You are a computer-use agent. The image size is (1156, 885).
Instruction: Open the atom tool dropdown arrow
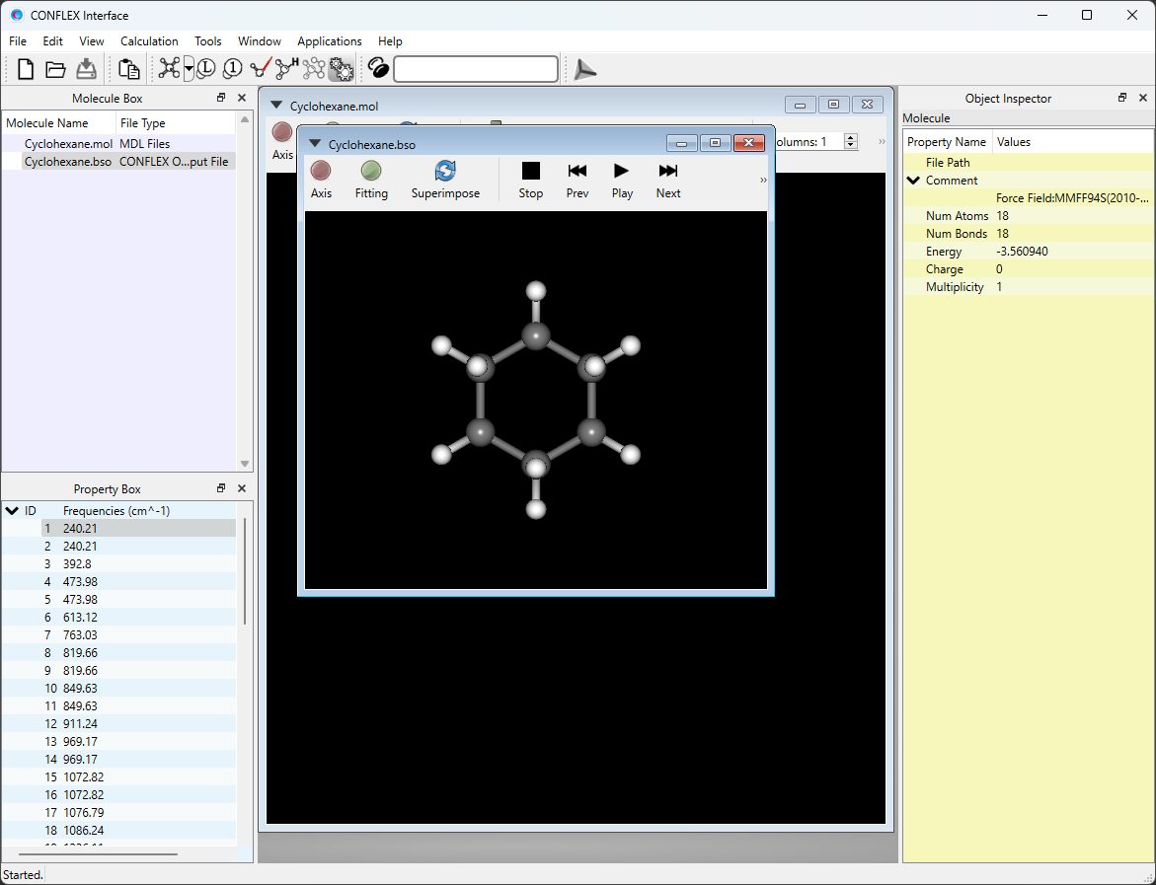(x=188, y=68)
